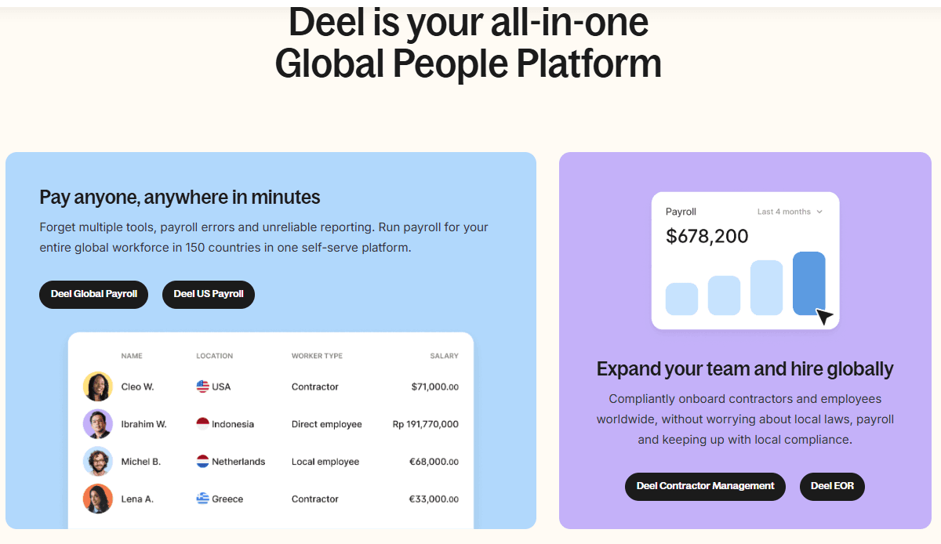Screen dimensions: 941x544
Task: Click the Location column header
Action: pyautogui.click(x=214, y=356)
